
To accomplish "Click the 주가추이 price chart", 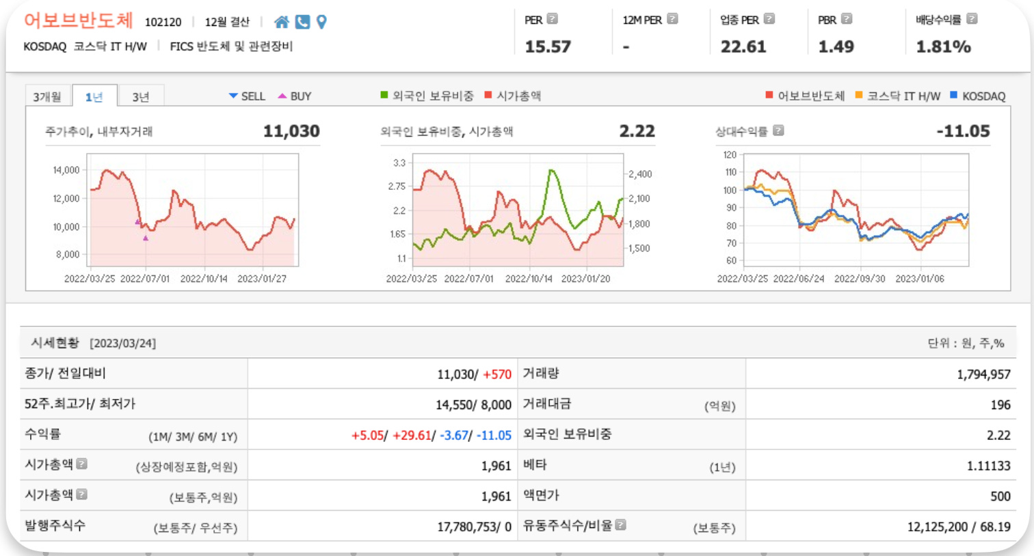I will point(194,210).
